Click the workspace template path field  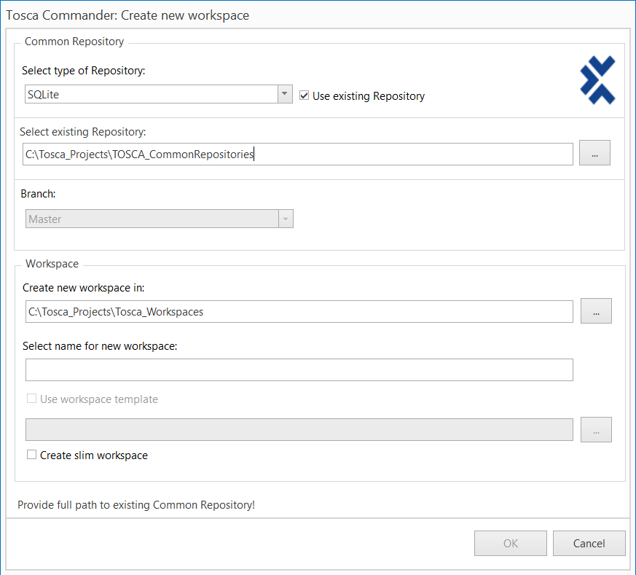coord(299,430)
